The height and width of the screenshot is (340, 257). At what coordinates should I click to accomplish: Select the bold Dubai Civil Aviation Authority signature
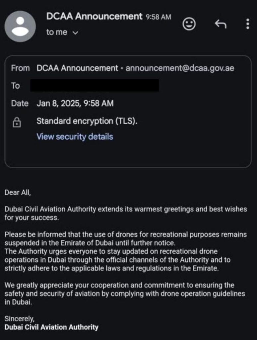51,327
